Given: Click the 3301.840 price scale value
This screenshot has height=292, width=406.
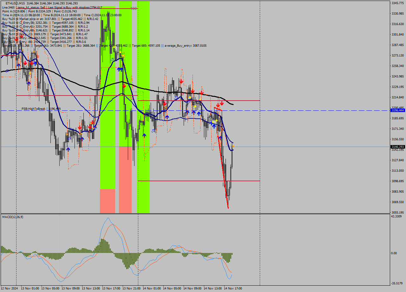Looking at the screenshot, I should pyautogui.click(x=397, y=35).
